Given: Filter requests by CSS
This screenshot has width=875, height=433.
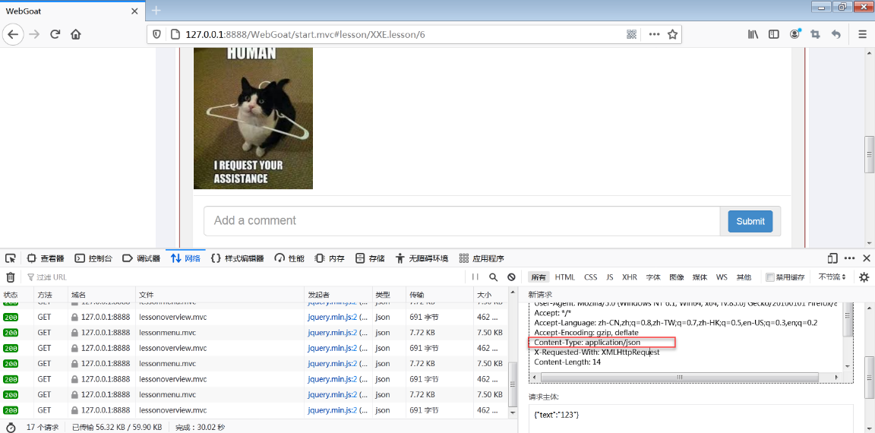Looking at the screenshot, I should 590,277.
